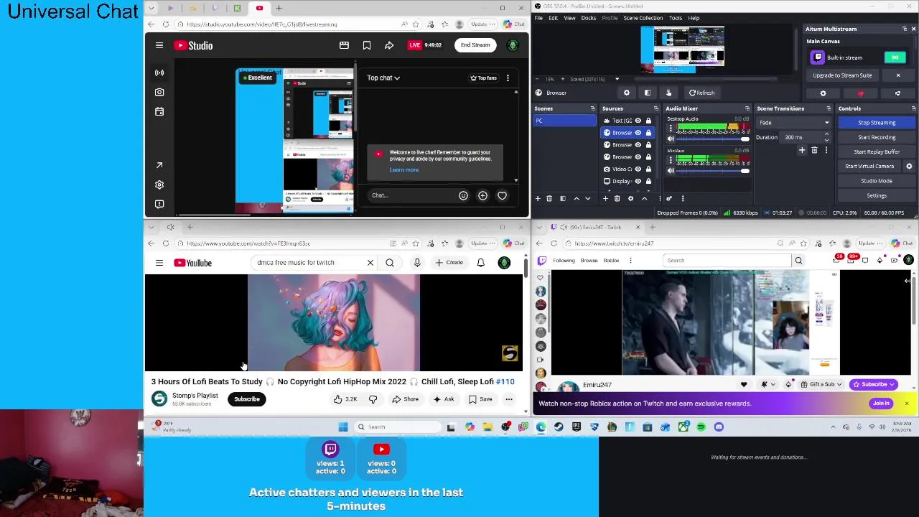The image size is (919, 517).
Task: Toggle lock of Text source in OBS
Action: coord(648,121)
